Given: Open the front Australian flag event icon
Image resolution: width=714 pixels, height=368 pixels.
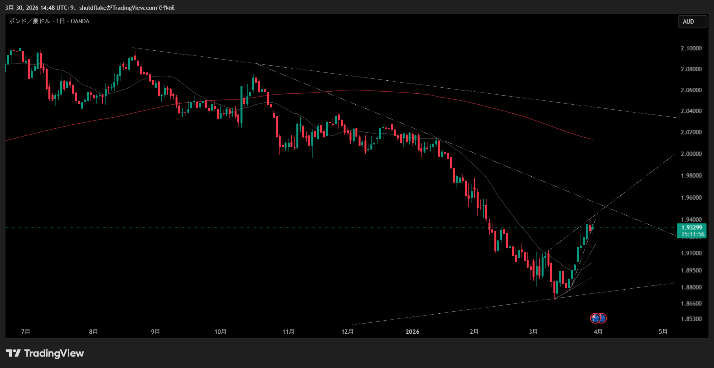Looking at the screenshot, I should coord(595,318).
